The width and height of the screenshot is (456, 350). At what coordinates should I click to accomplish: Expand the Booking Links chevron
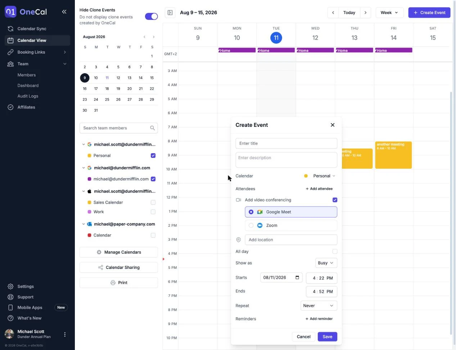[65, 52]
